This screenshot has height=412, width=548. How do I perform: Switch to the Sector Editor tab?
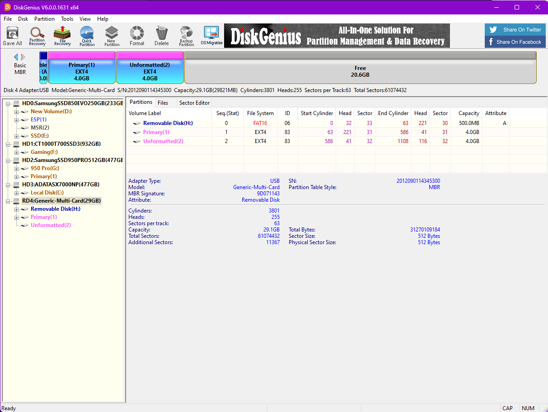(194, 102)
